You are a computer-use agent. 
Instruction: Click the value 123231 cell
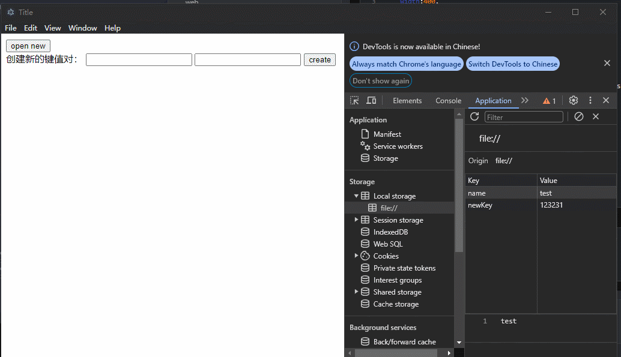tap(577, 205)
